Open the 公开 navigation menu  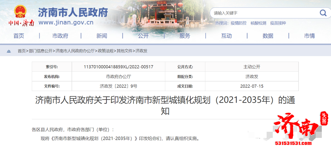pos(143,36)
